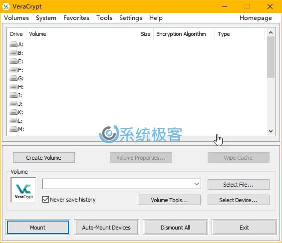Select drive H: icon in the list
Viewport: 282px width, 243px height.
(13, 87)
